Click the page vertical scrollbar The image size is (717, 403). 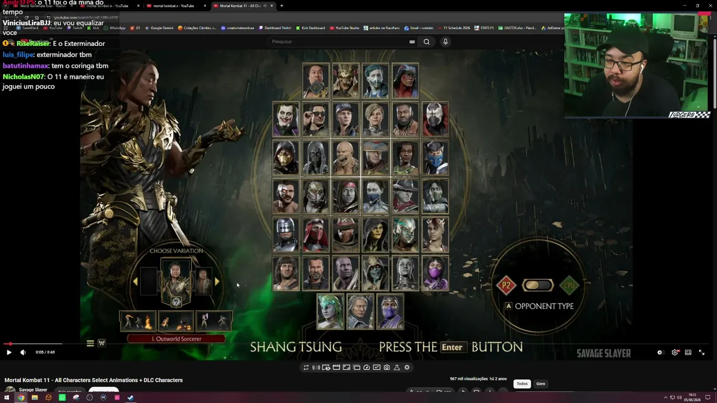pos(715,73)
